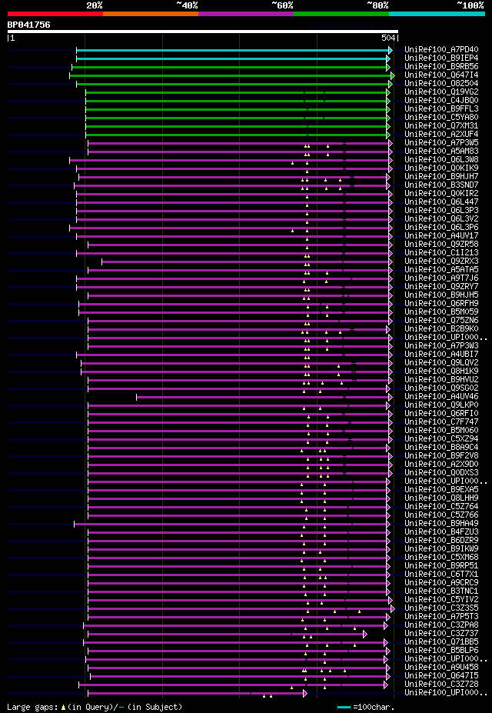The height and width of the screenshot is (713, 492).
Task: Click the green alignment bar for B9RB56
Action: pos(231,67)
